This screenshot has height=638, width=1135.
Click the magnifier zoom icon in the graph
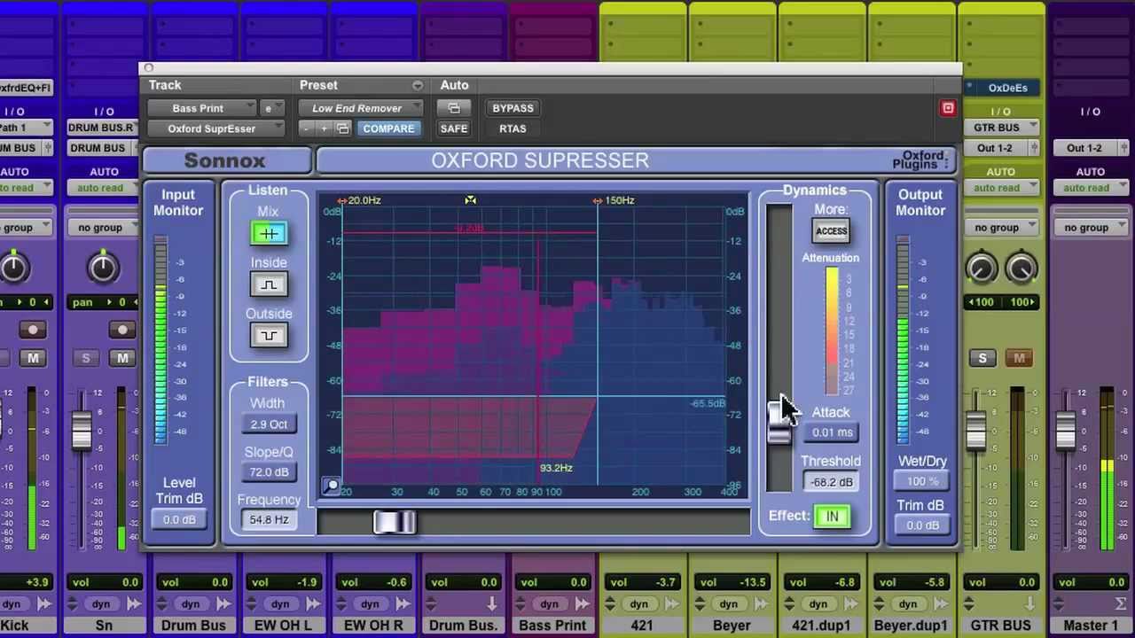click(x=331, y=486)
